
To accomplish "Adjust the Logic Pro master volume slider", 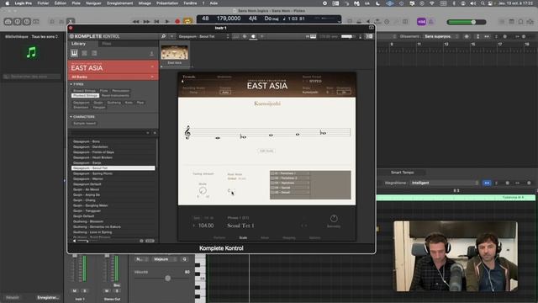I will (467, 22).
